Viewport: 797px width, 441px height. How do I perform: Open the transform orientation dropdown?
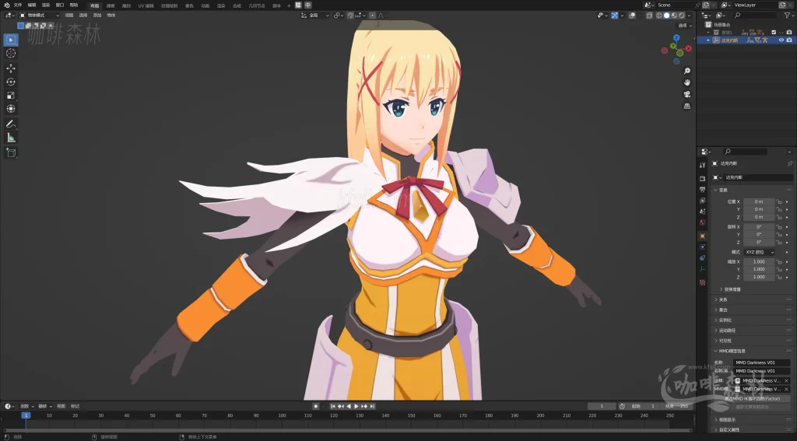[x=314, y=16]
